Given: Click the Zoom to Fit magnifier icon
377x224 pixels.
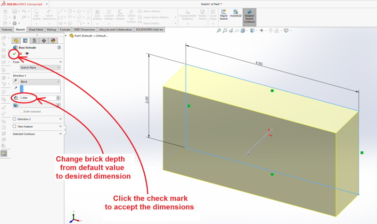Looking at the screenshot, I should pyautogui.click(x=220, y=31).
